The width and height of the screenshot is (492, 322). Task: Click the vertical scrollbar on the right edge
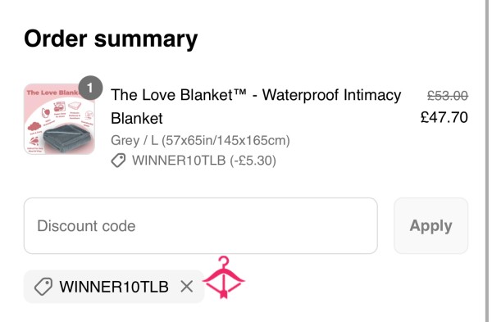487,161
